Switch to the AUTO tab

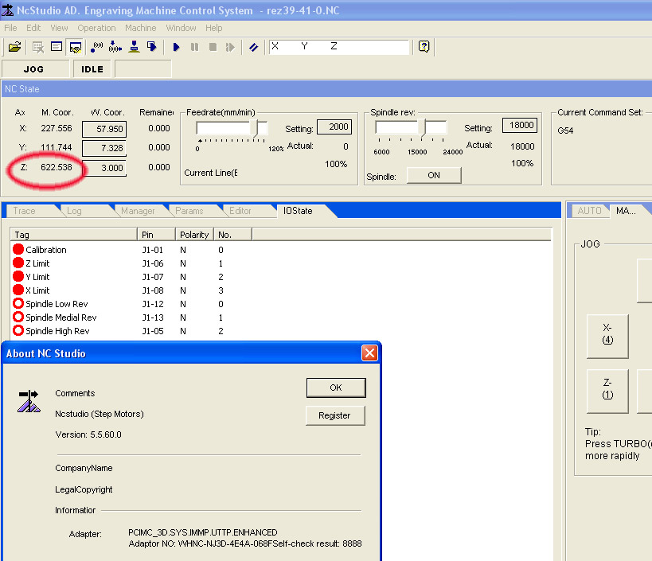pyautogui.click(x=590, y=211)
